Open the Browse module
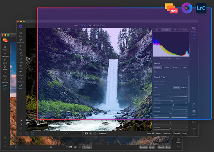 coord(194,30)
